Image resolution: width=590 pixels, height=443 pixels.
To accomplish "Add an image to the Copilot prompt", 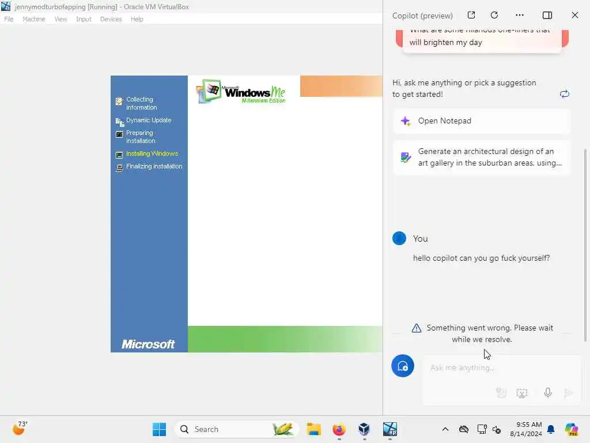I will click(501, 393).
